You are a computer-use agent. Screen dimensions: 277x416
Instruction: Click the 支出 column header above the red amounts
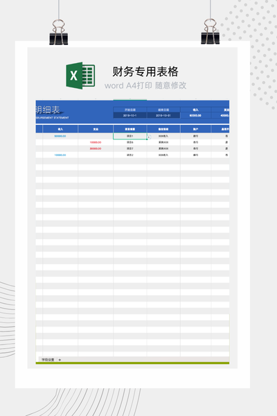96,129
